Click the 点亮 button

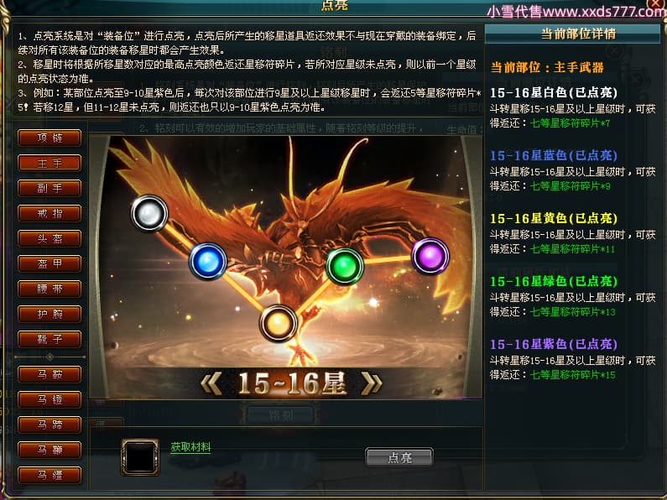pyautogui.click(x=399, y=457)
